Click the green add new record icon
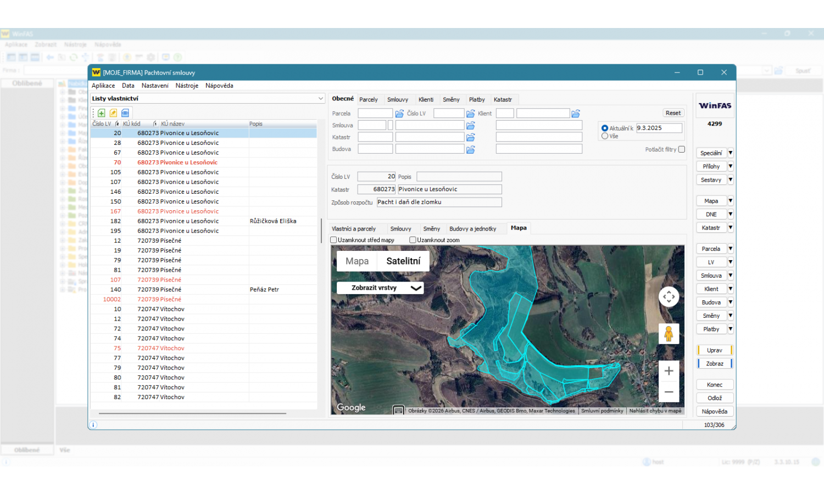This screenshot has width=824, height=494. tap(102, 113)
